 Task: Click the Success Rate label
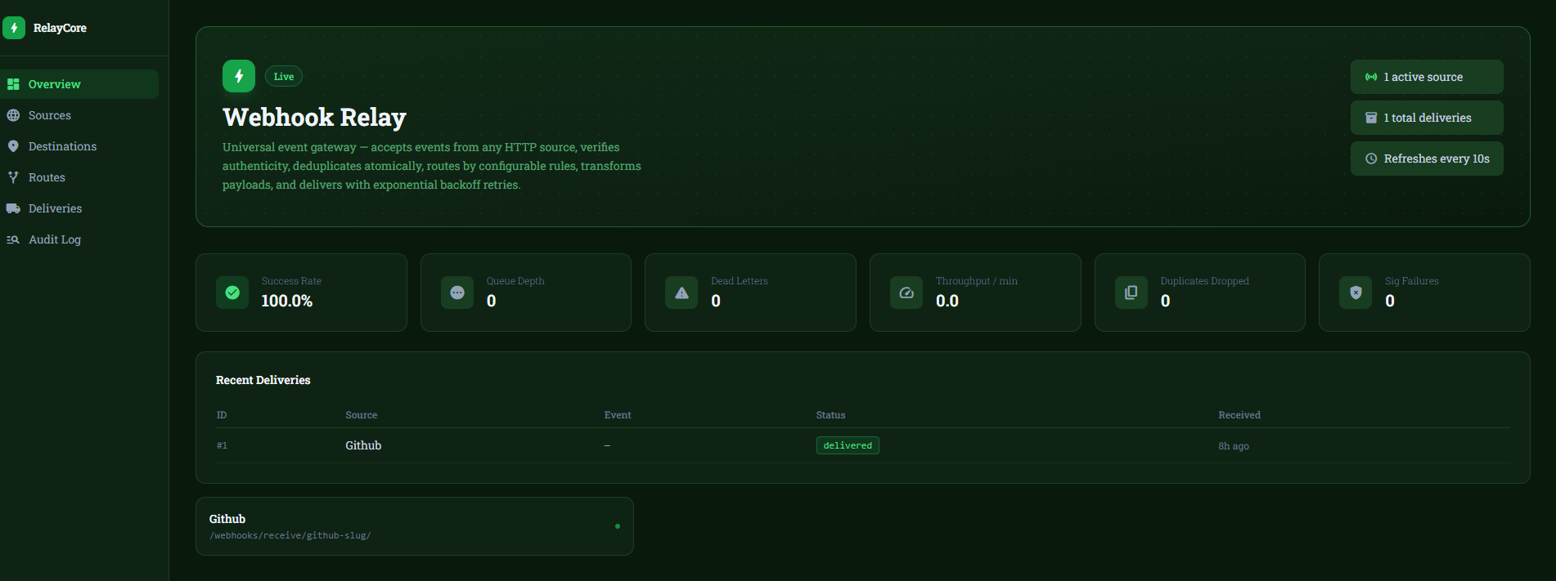tap(291, 281)
